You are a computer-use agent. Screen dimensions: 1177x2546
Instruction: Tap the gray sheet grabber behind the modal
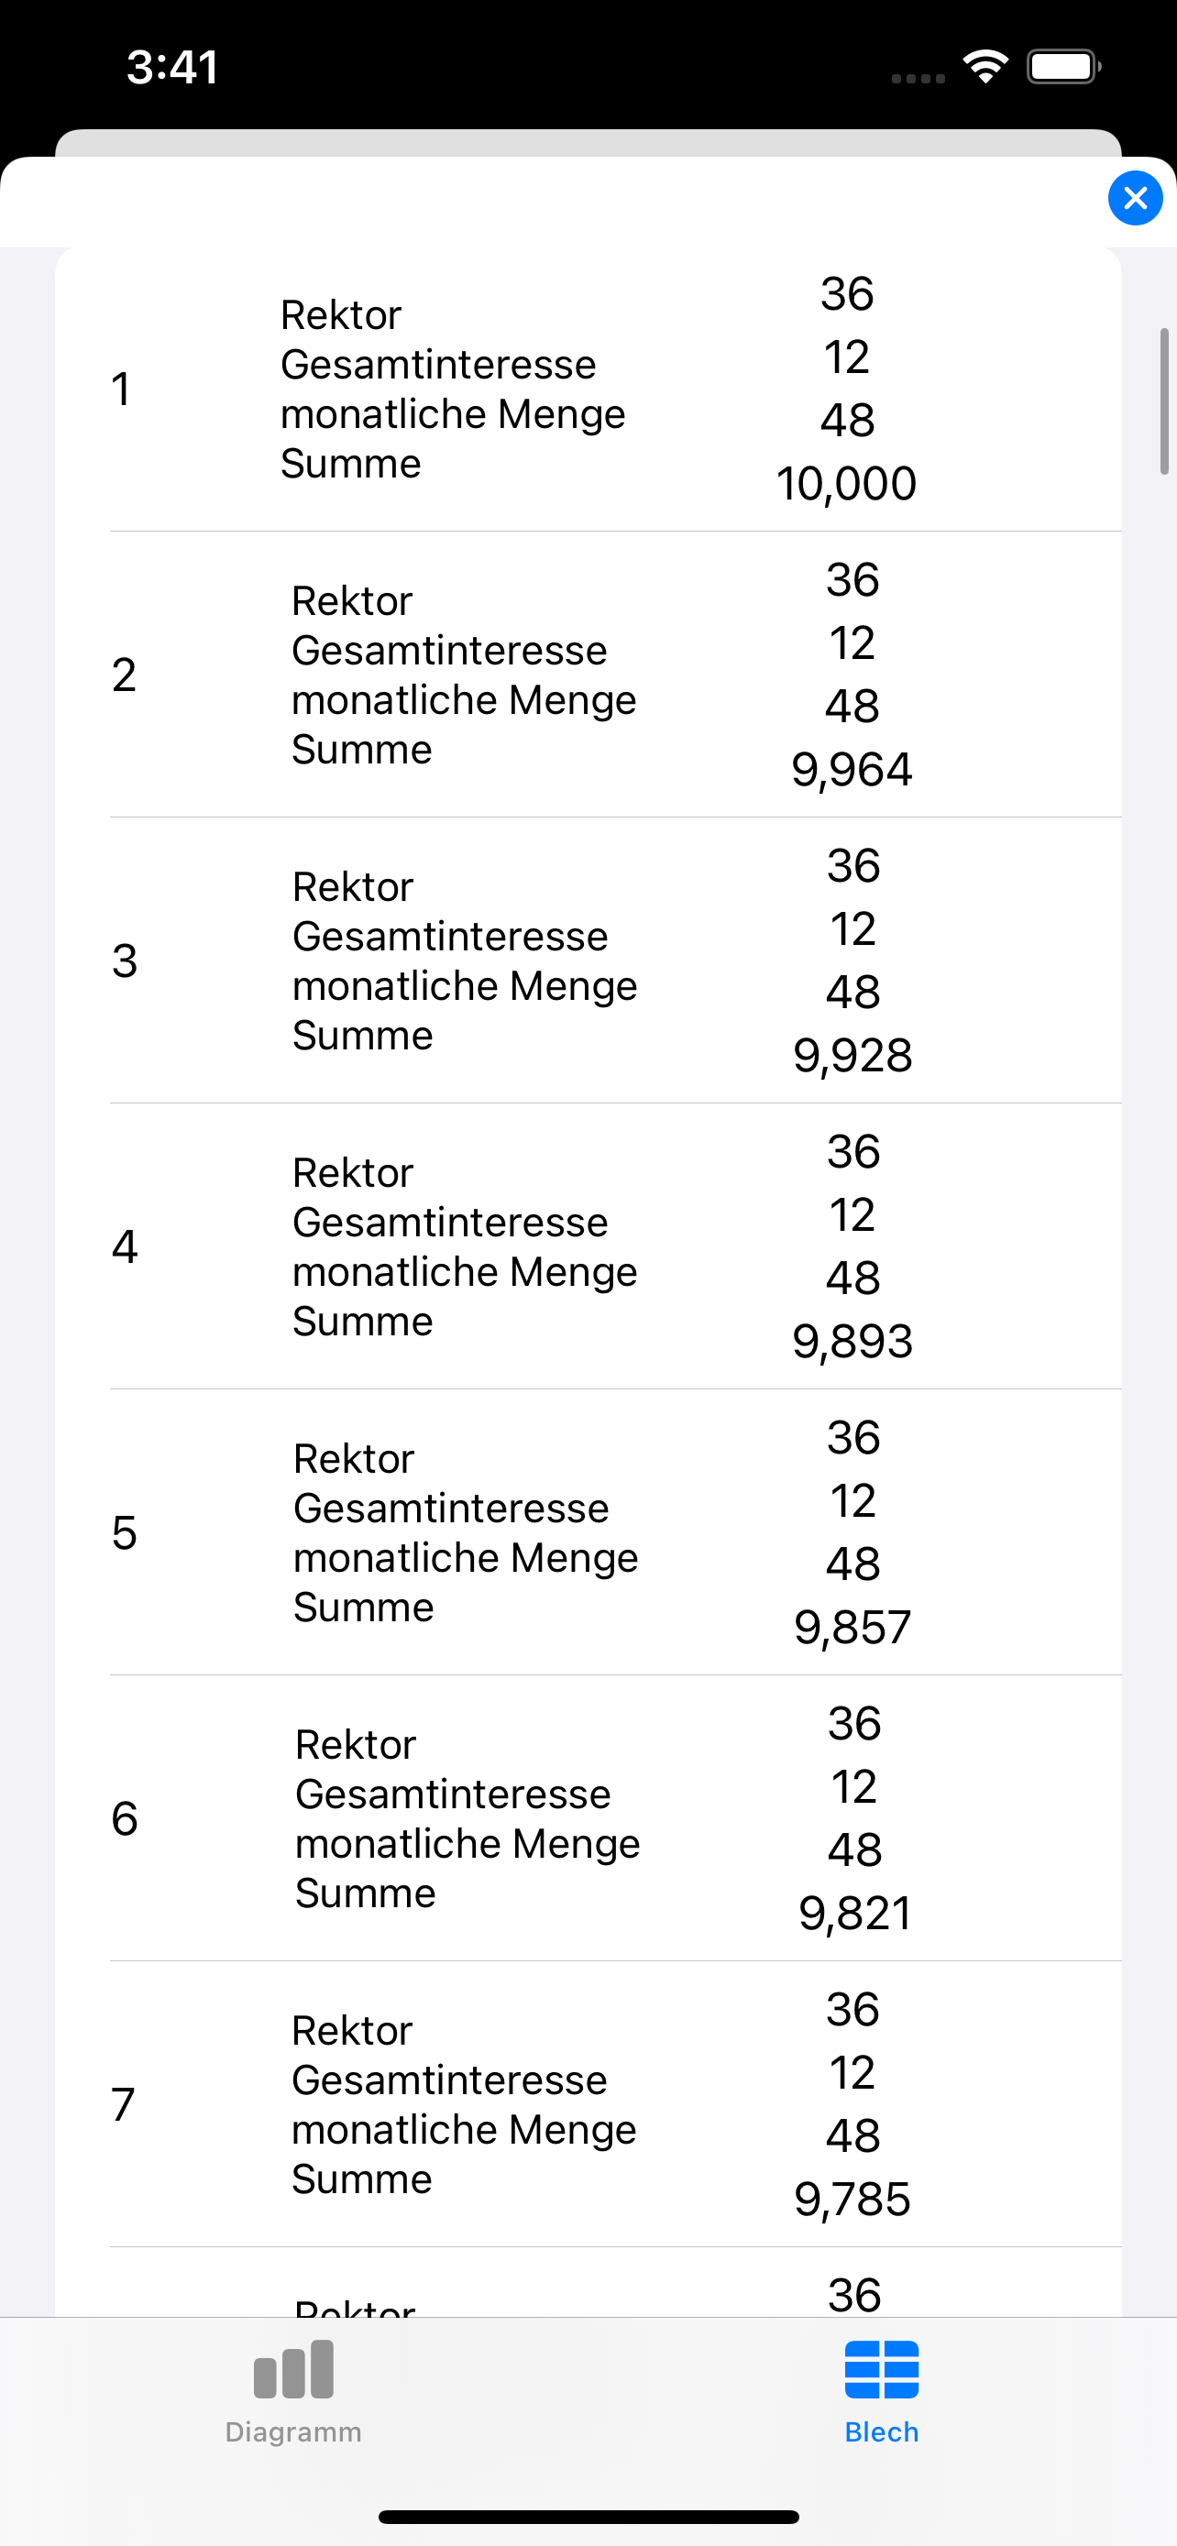click(588, 143)
